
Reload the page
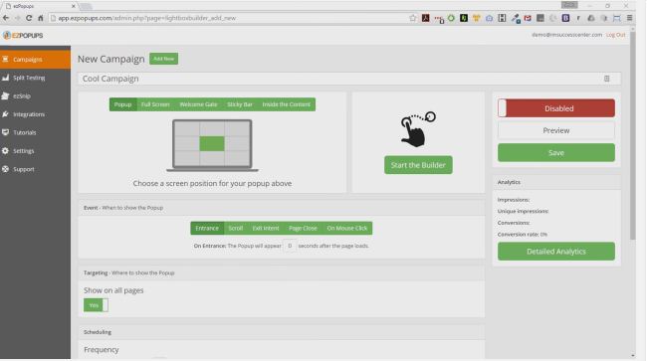coord(29,18)
